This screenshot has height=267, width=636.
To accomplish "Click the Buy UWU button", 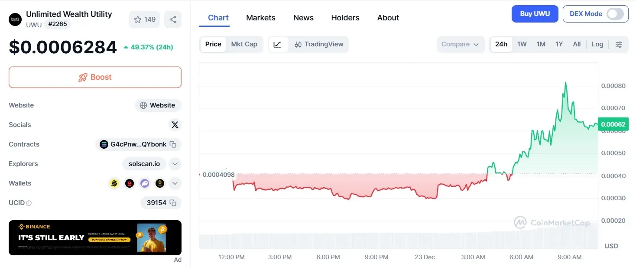I will coord(535,13).
